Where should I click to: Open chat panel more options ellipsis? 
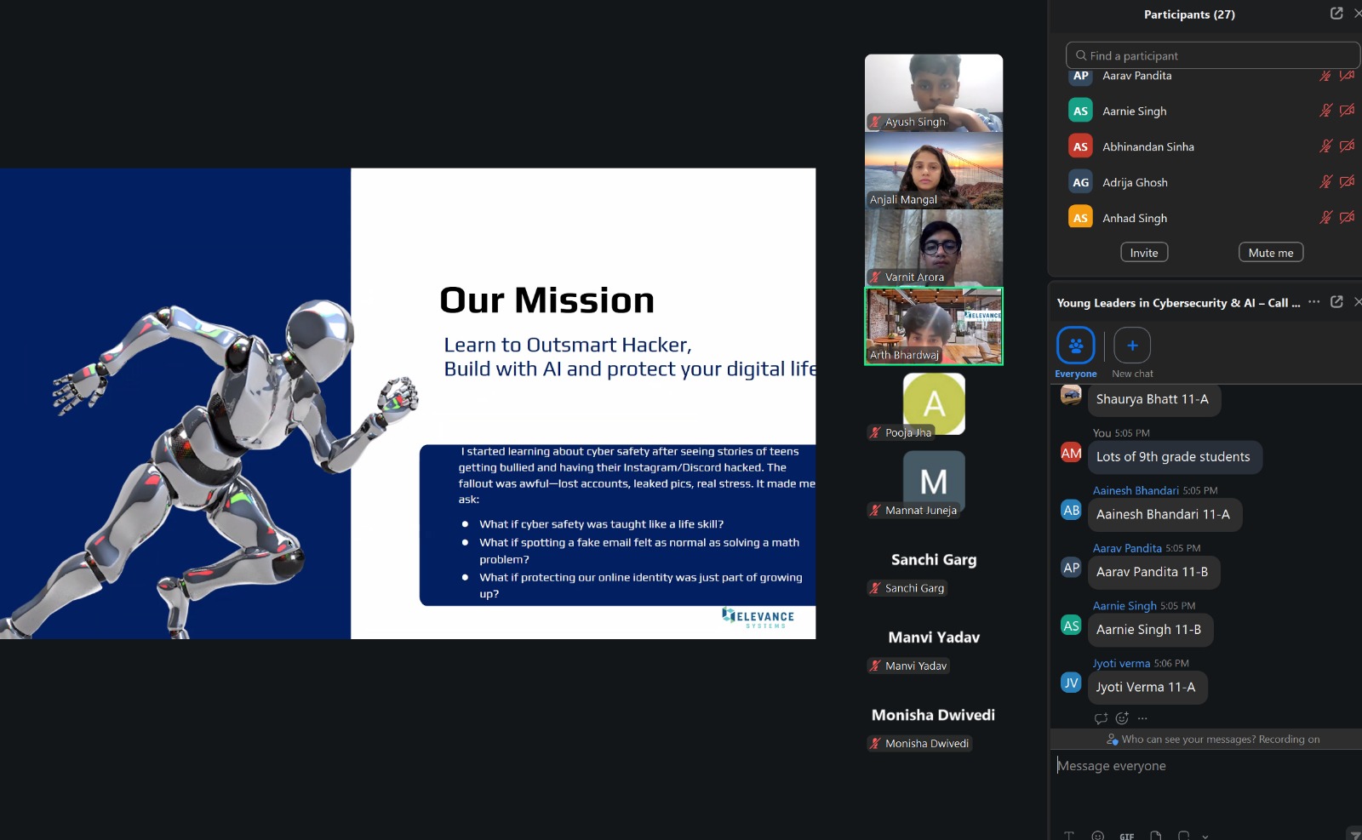click(x=1314, y=302)
